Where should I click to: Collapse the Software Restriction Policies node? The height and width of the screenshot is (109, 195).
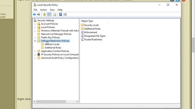point(35,41)
